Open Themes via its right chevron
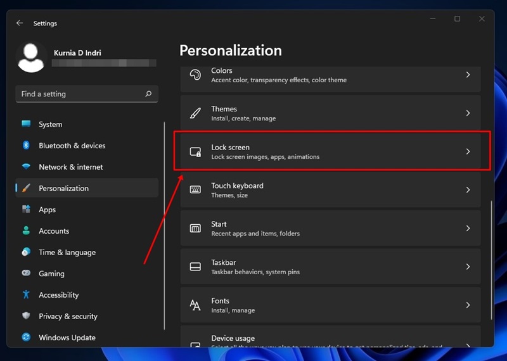 point(468,113)
